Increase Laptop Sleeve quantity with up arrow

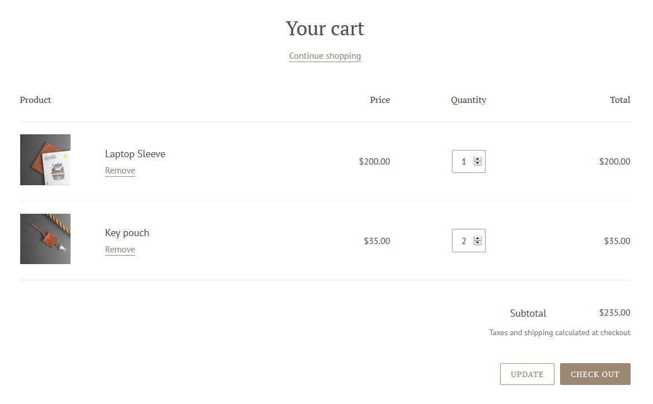(x=478, y=159)
